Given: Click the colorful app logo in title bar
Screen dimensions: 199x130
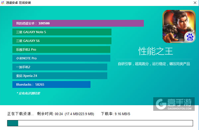Looking at the screenshot, I should click(x=3, y=3).
